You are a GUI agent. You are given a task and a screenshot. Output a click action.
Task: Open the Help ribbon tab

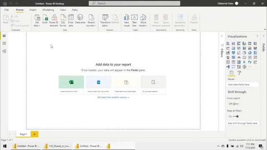(75, 10)
